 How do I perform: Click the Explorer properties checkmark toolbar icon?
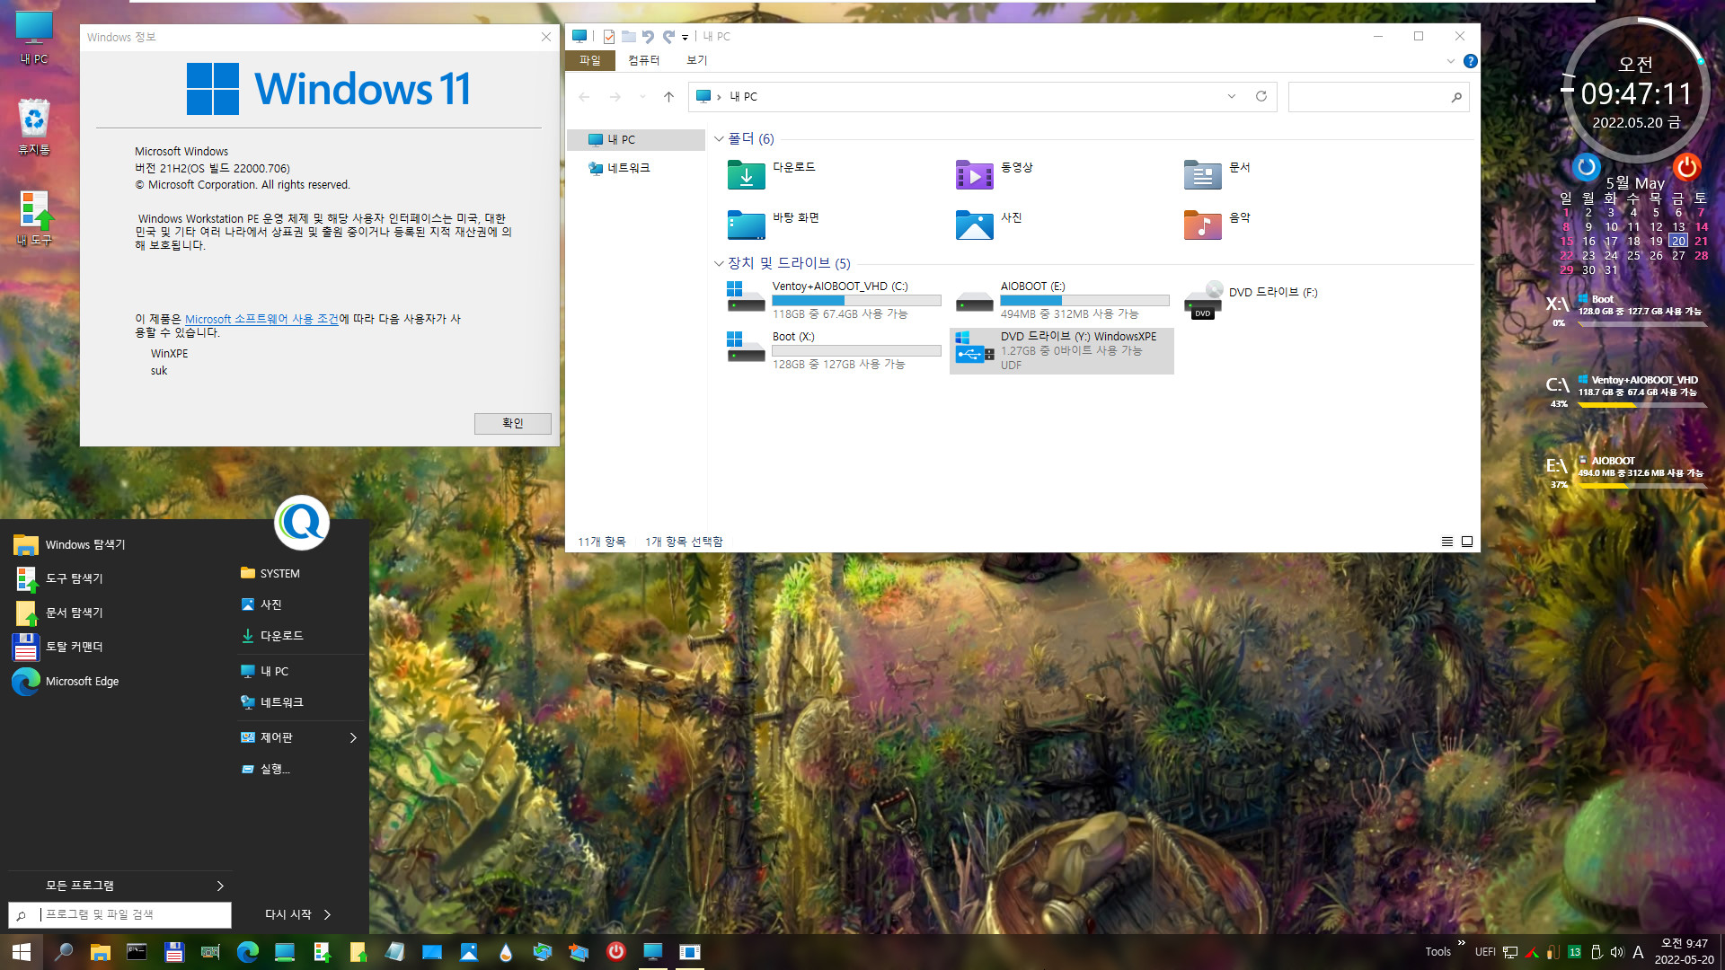(x=609, y=37)
